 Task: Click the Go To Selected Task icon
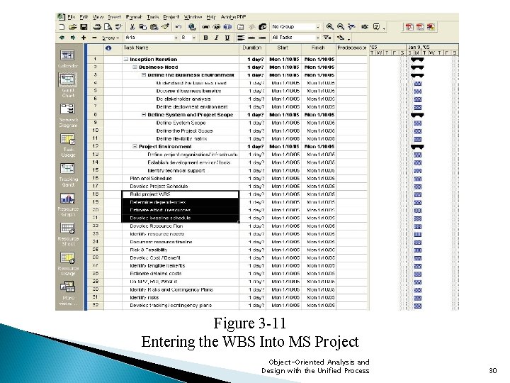351,27
